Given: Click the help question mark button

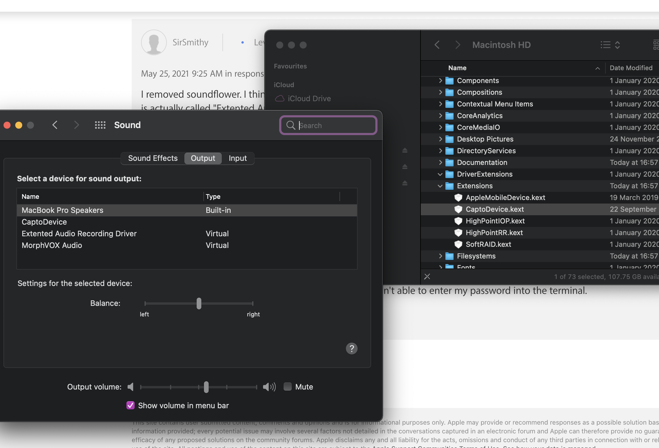Looking at the screenshot, I should coord(351,349).
